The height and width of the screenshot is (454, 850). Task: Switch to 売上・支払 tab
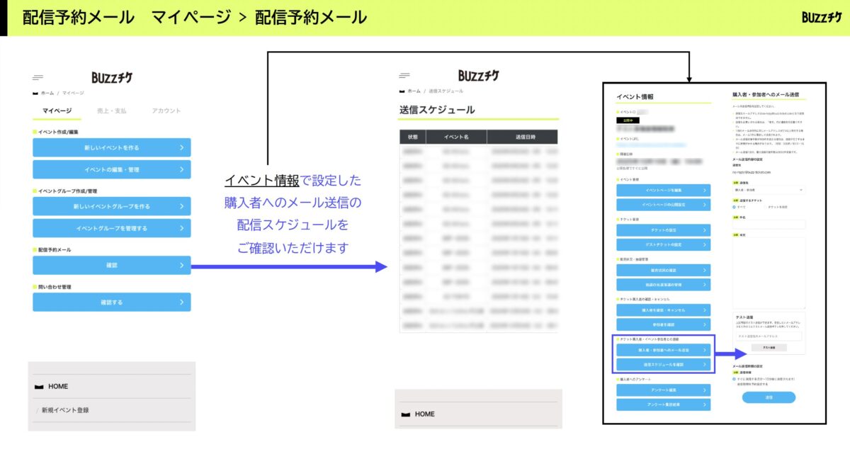click(111, 110)
